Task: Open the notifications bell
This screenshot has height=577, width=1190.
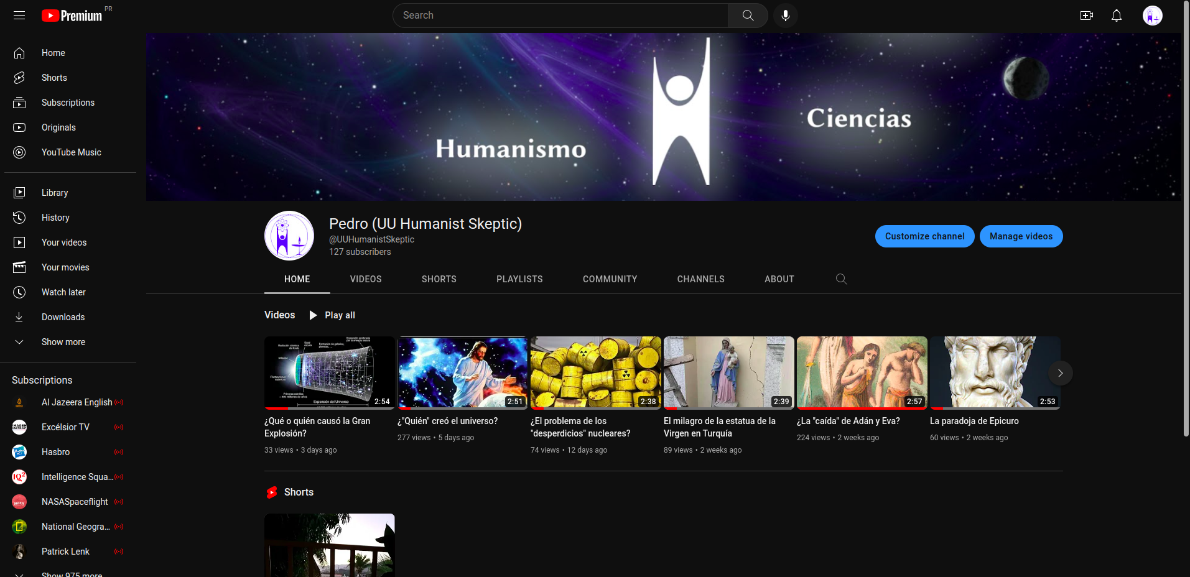Action: [x=1116, y=15]
